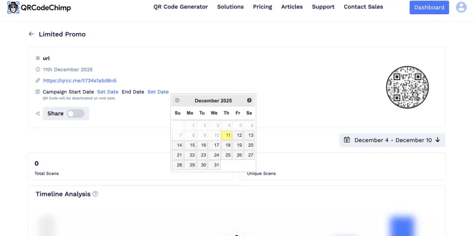Screen dimensions: 473x236
Task: Click the circular QR code image
Action: coord(407,87)
